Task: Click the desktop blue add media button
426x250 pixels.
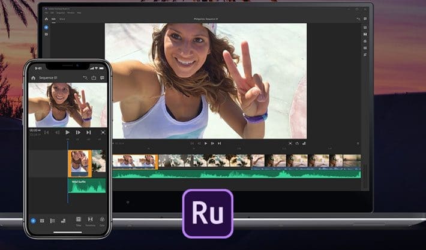Action: (x=46, y=28)
